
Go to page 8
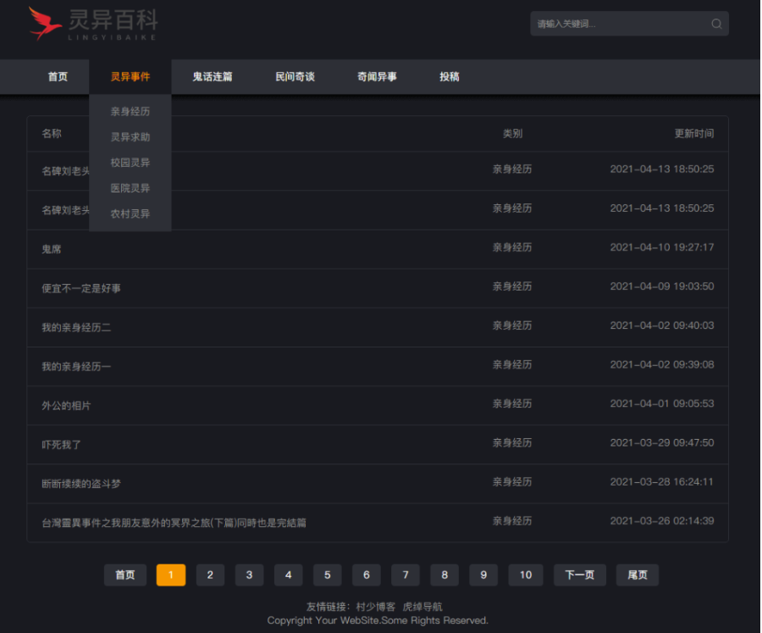444,575
